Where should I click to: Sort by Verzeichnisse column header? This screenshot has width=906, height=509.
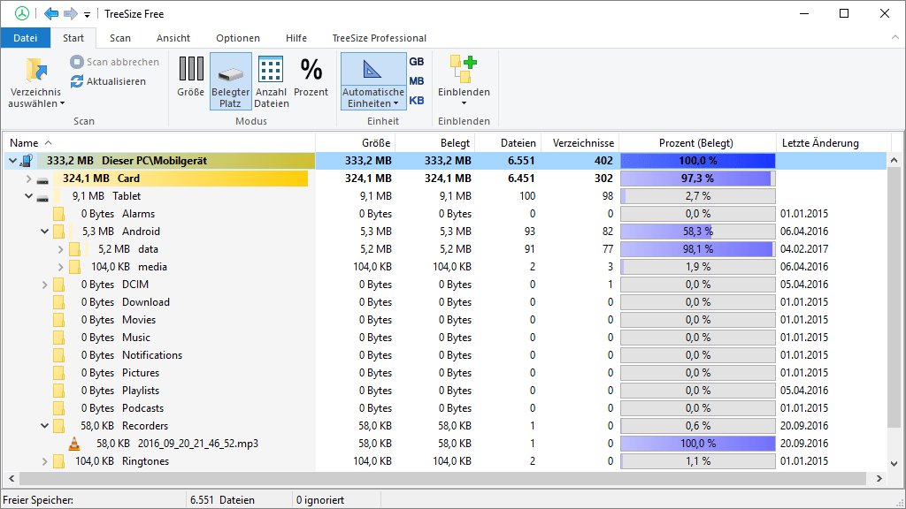click(x=579, y=142)
